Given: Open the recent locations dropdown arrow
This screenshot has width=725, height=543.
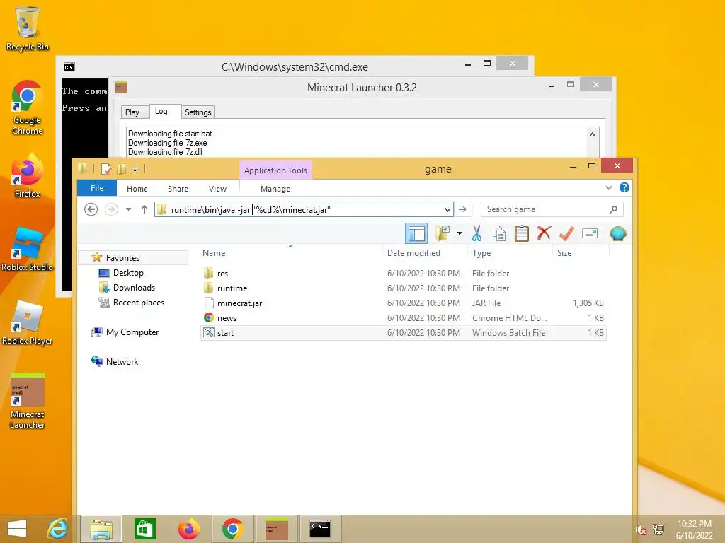Looking at the screenshot, I should pos(129,209).
